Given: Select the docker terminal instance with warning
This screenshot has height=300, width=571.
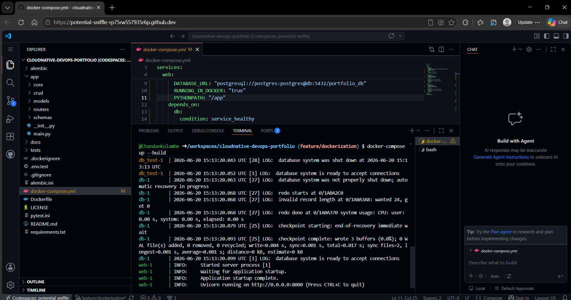Looking at the screenshot, I should (x=437, y=141).
